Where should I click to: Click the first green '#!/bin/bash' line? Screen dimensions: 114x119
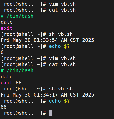pos(17,16)
